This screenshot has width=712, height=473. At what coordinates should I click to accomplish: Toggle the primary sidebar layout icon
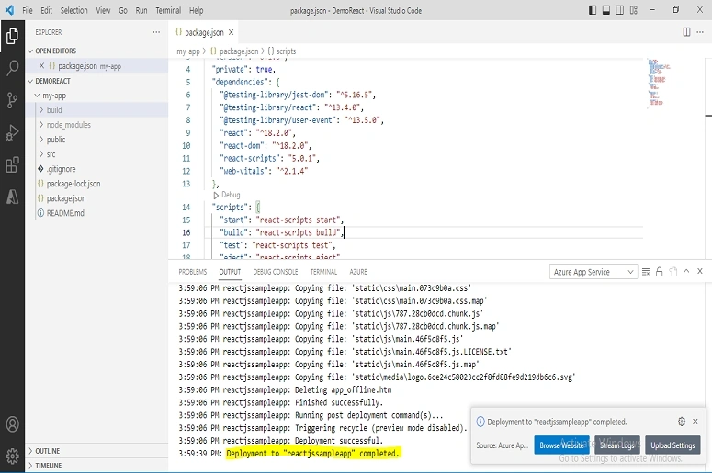pos(593,10)
